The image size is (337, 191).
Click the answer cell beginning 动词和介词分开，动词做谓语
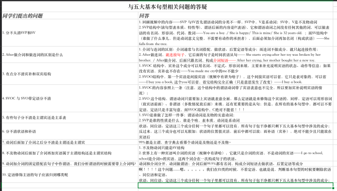click(x=236, y=164)
